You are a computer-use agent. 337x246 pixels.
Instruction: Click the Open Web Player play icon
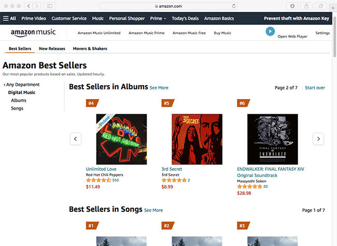click(270, 31)
